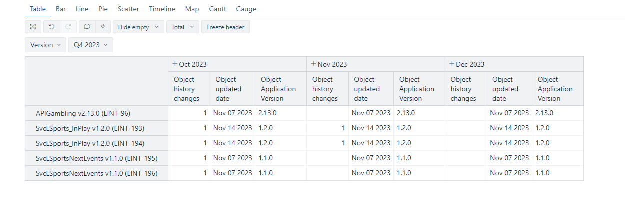Expand Nov 2023 column with plus icon

(x=313, y=64)
